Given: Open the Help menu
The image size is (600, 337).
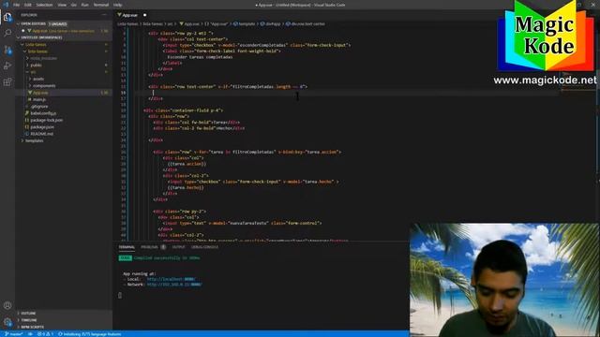Looking at the screenshot, I should point(117,5).
